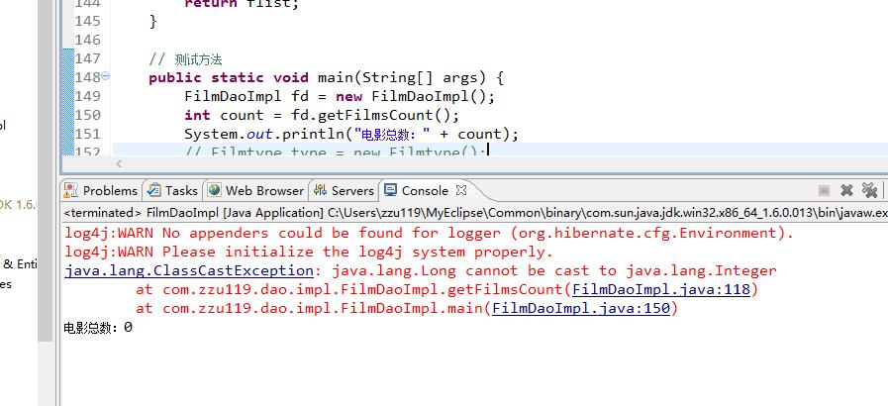Click line number 150 in the gutter
Viewport: 888px width, 406px height.
[x=88, y=116]
